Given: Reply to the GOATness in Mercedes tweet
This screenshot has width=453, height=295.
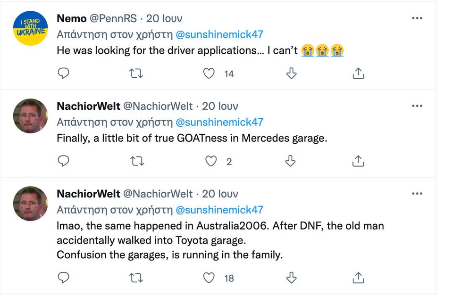Looking at the screenshot, I should point(63,161).
